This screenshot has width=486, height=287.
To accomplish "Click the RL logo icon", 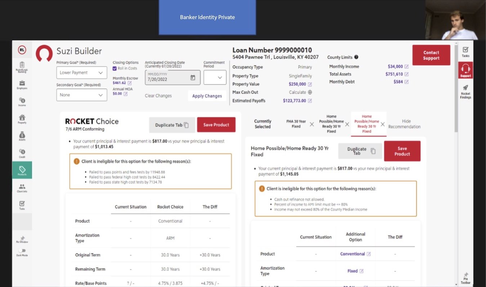I will (22, 50).
